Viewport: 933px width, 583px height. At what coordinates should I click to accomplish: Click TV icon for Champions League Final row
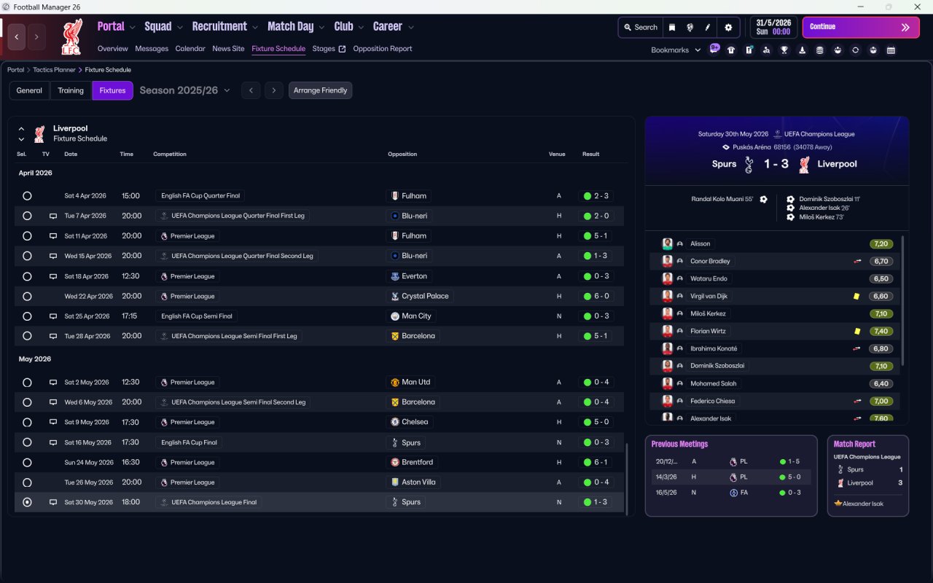(52, 502)
